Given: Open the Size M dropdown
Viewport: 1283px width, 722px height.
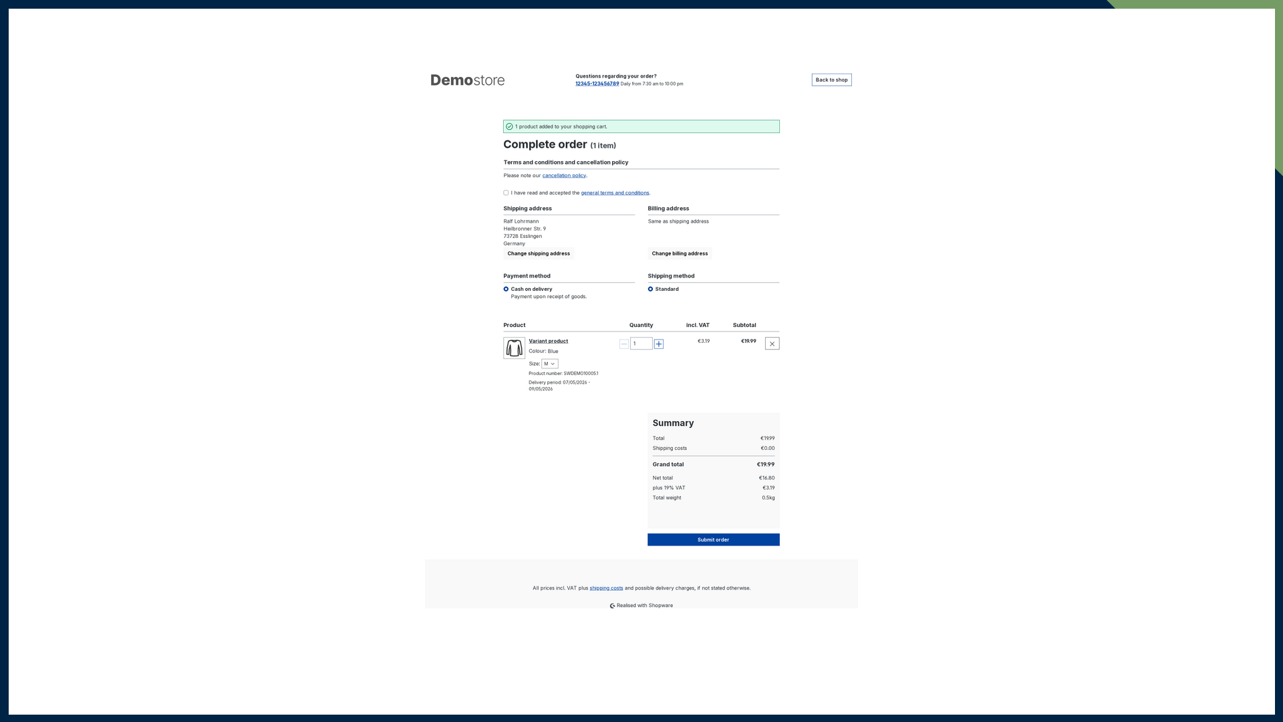Looking at the screenshot, I should tap(550, 364).
